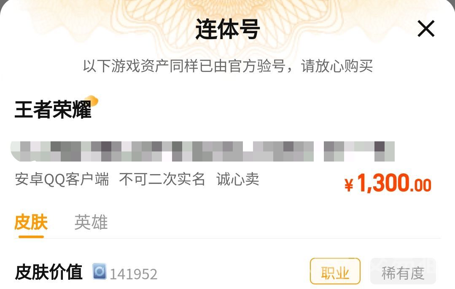Click the 1,300.00 price amount
This screenshot has height=289, width=455.
394,183
